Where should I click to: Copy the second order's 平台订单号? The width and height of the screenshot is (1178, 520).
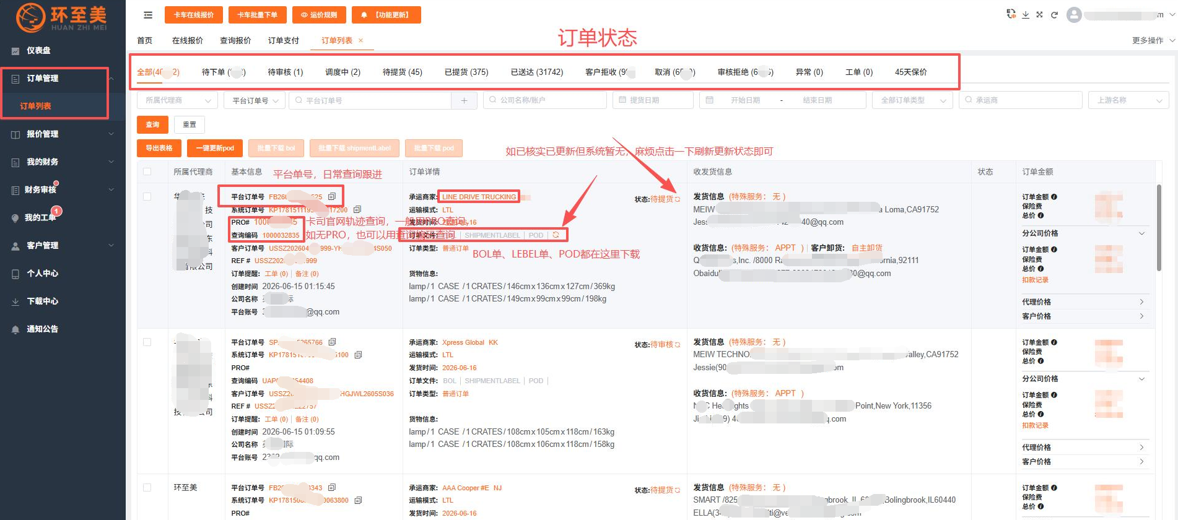point(332,342)
